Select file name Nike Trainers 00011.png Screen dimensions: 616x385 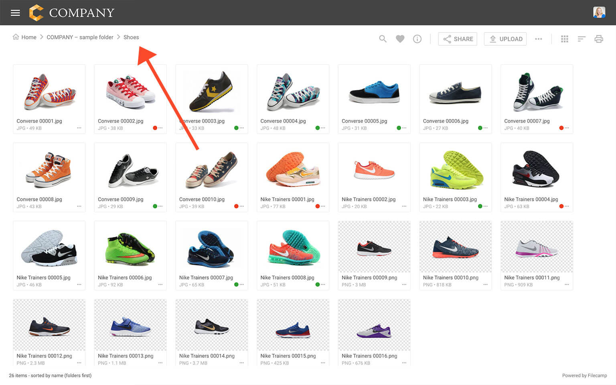(532, 278)
